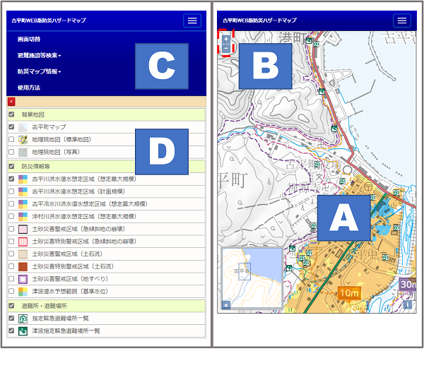Click the 指定緊急避難場所一覧 label text
The height and width of the screenshot is (380, 424).
(60, 319)
